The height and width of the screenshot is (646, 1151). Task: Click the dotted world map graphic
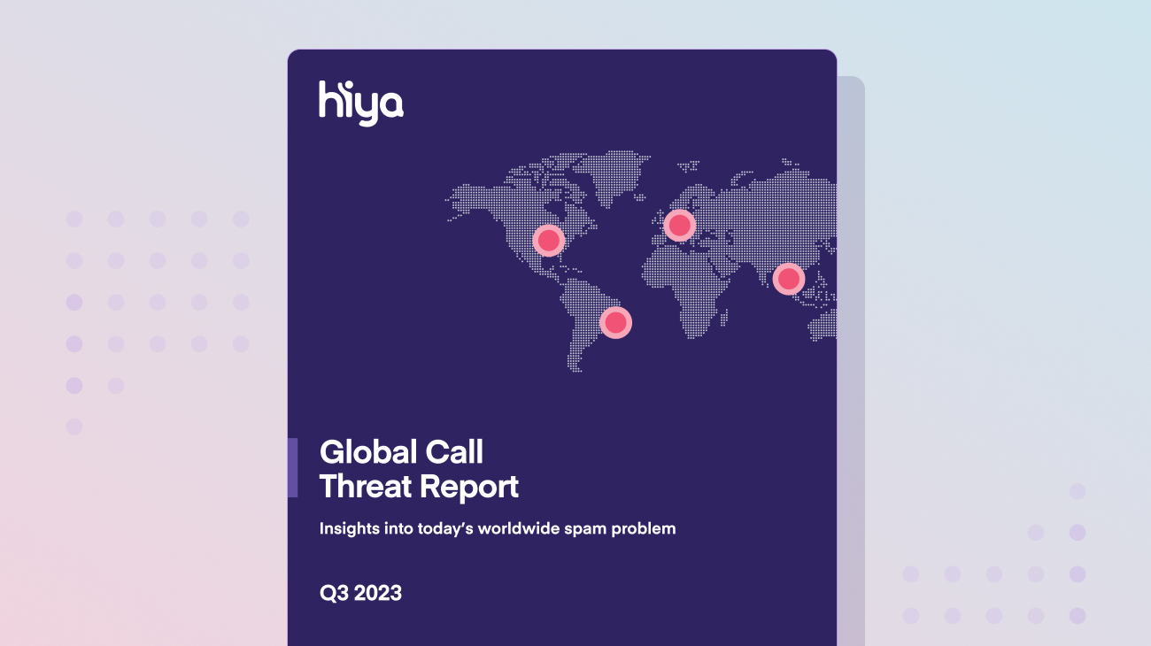coord(641,262)
